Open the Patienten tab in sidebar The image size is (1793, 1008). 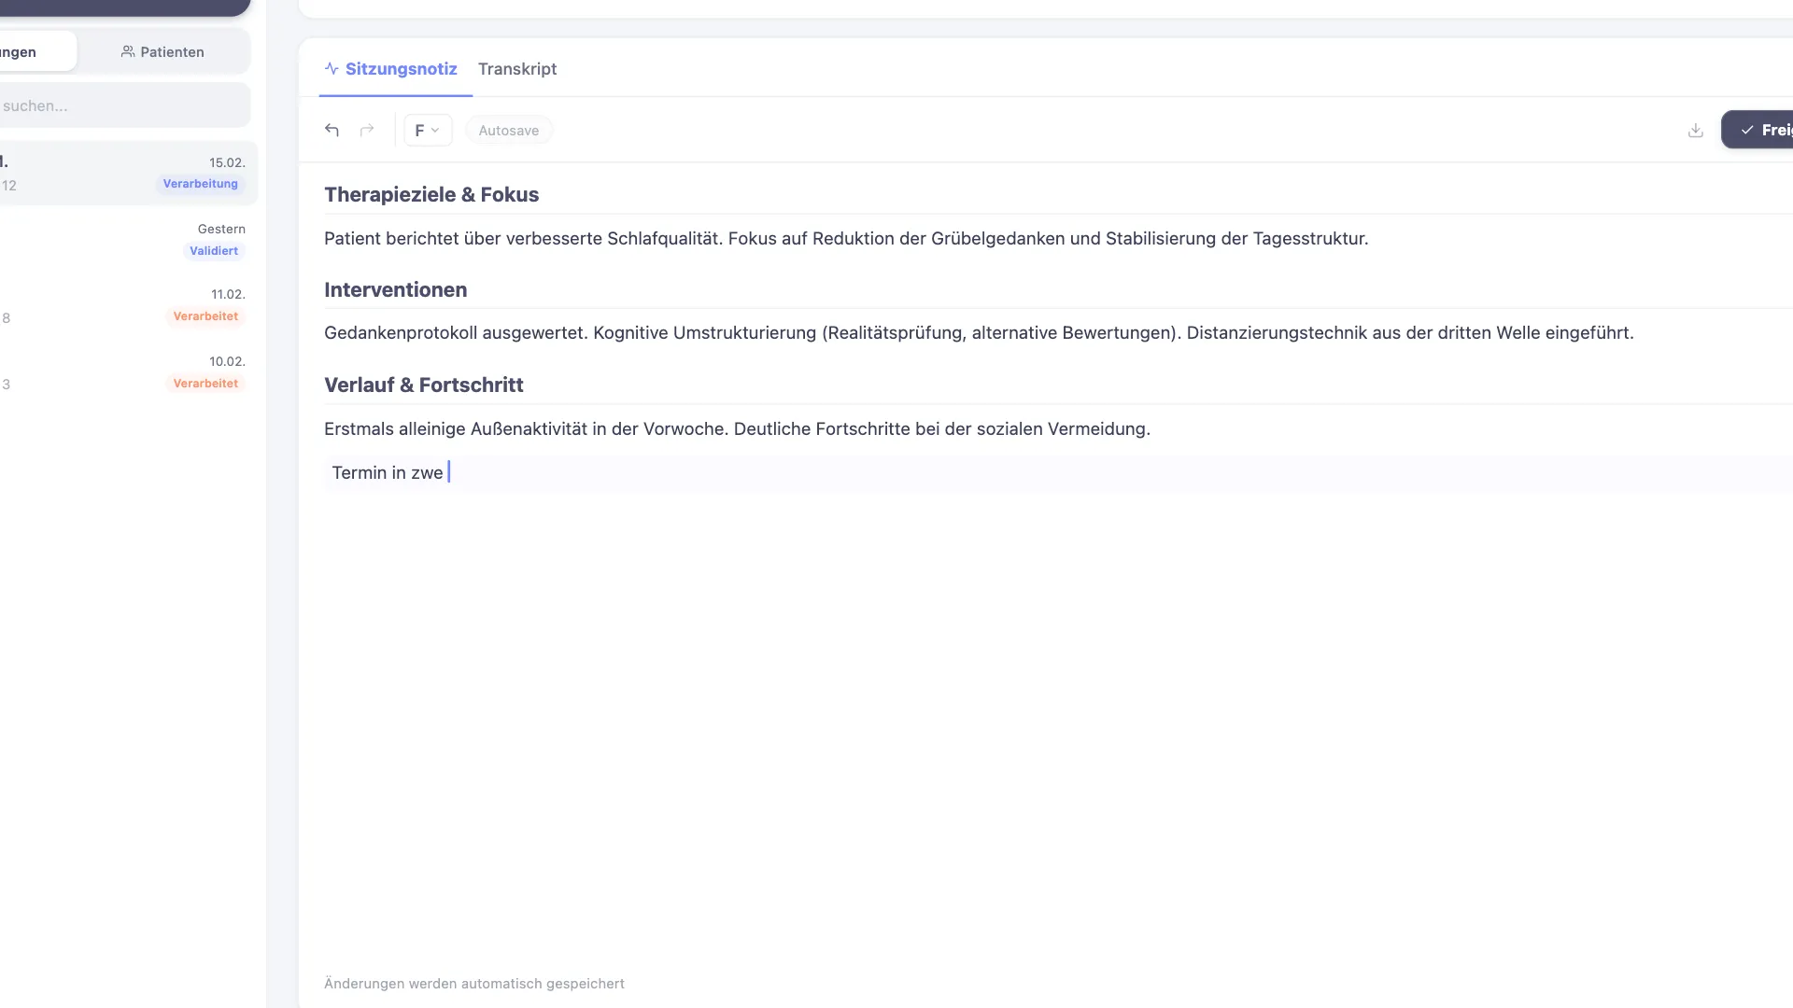163,51
